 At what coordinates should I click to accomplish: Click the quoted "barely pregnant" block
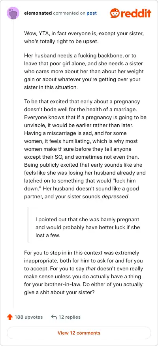(x=87, y=228)
